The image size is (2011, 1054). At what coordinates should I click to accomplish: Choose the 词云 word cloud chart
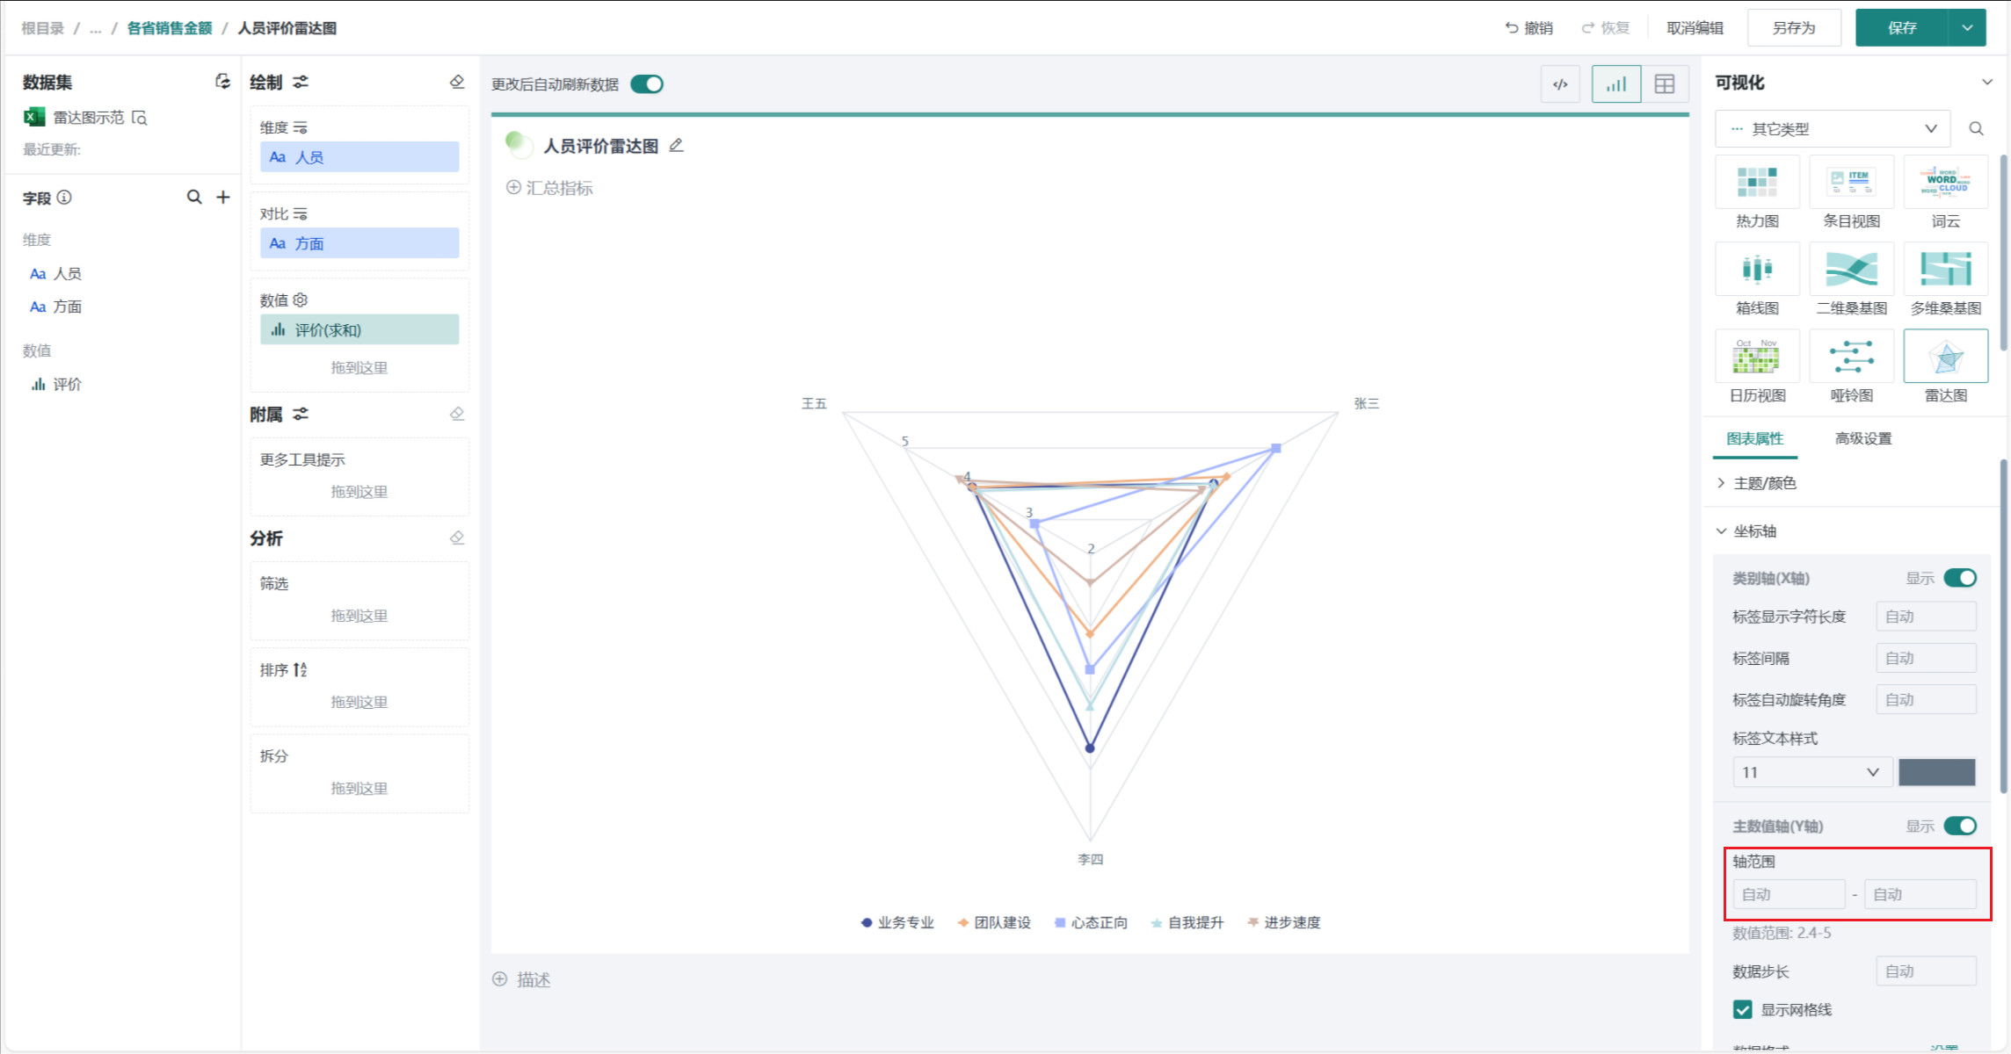click(x=1945, y=182)
